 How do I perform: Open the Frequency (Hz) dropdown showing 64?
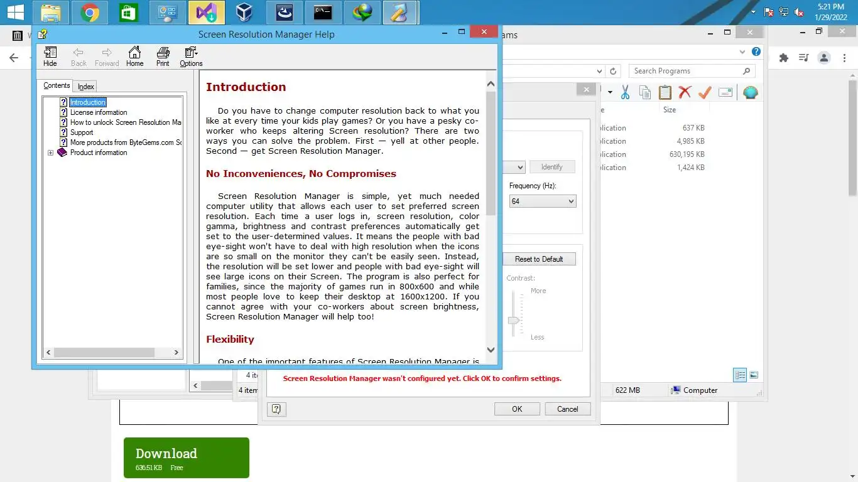point(543,201)
